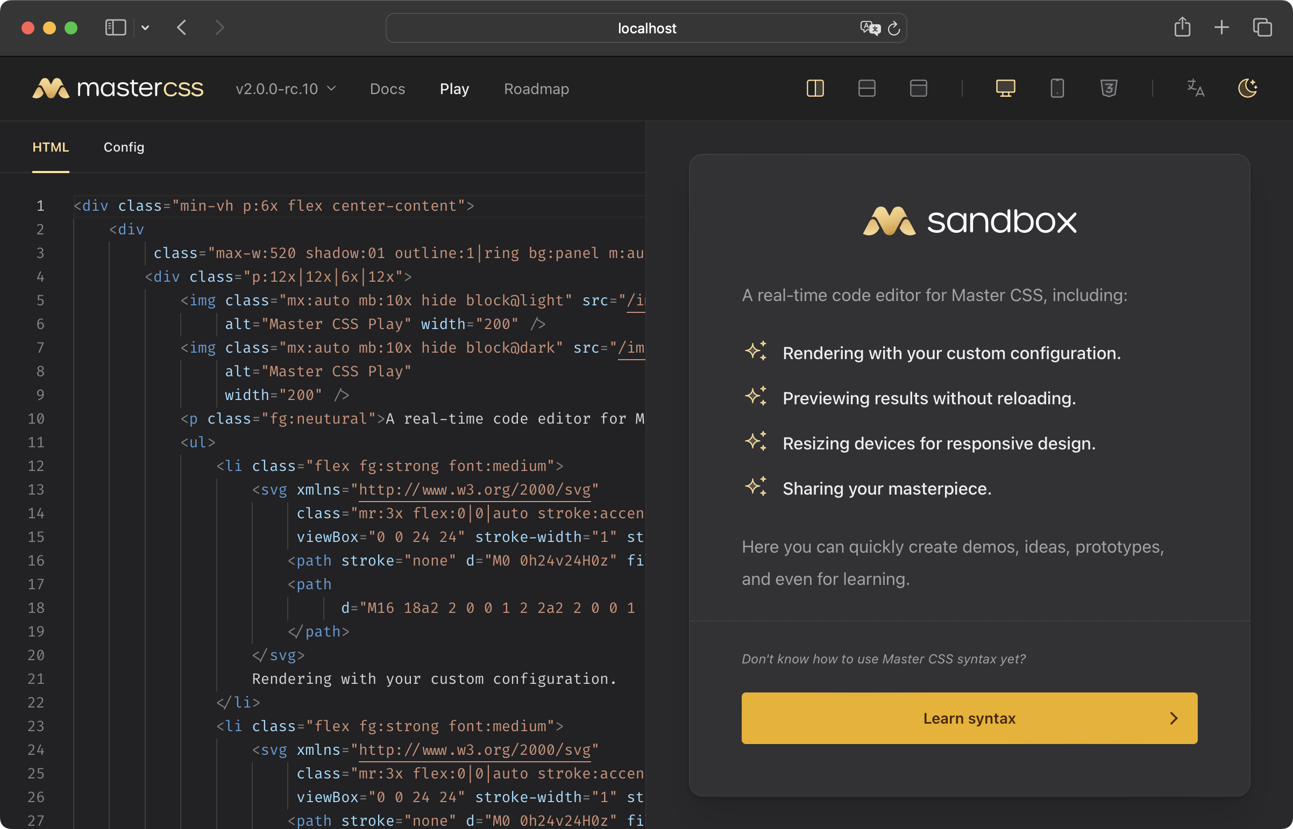
Task: Reload the page in Safari
Action: 893,28
